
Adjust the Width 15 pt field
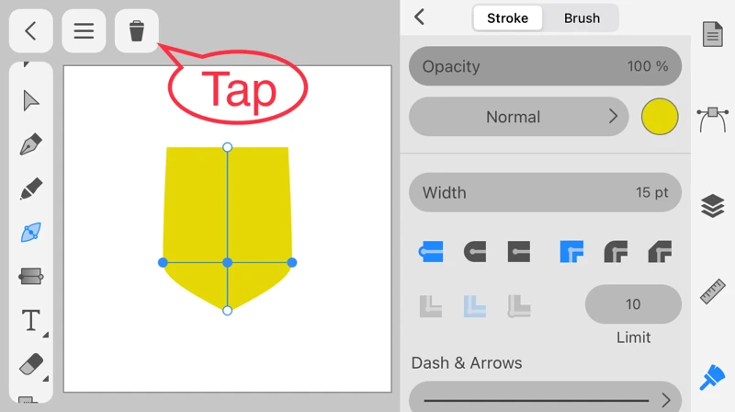click(545, 193)
